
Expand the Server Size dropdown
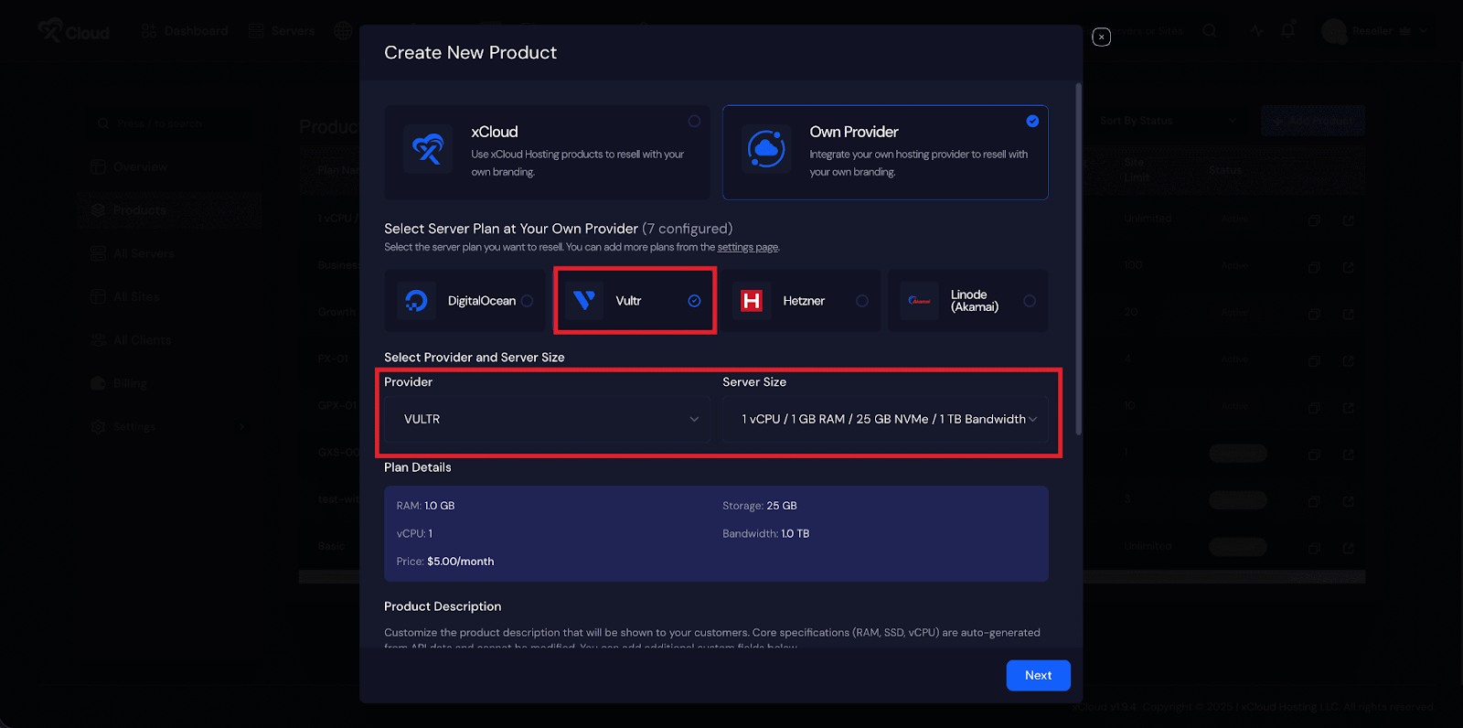[885, 419]
